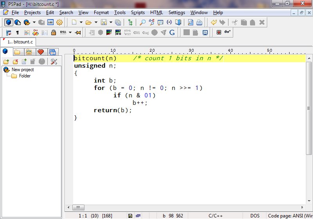Open project settings gear icon
Screen dimensions: 313x219
click(x=59, y=22)
